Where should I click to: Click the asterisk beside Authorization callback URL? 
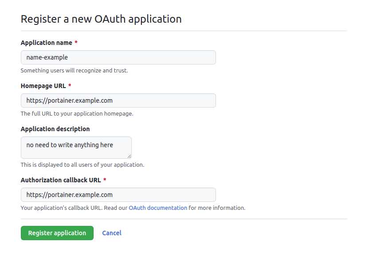coord(105,180)
